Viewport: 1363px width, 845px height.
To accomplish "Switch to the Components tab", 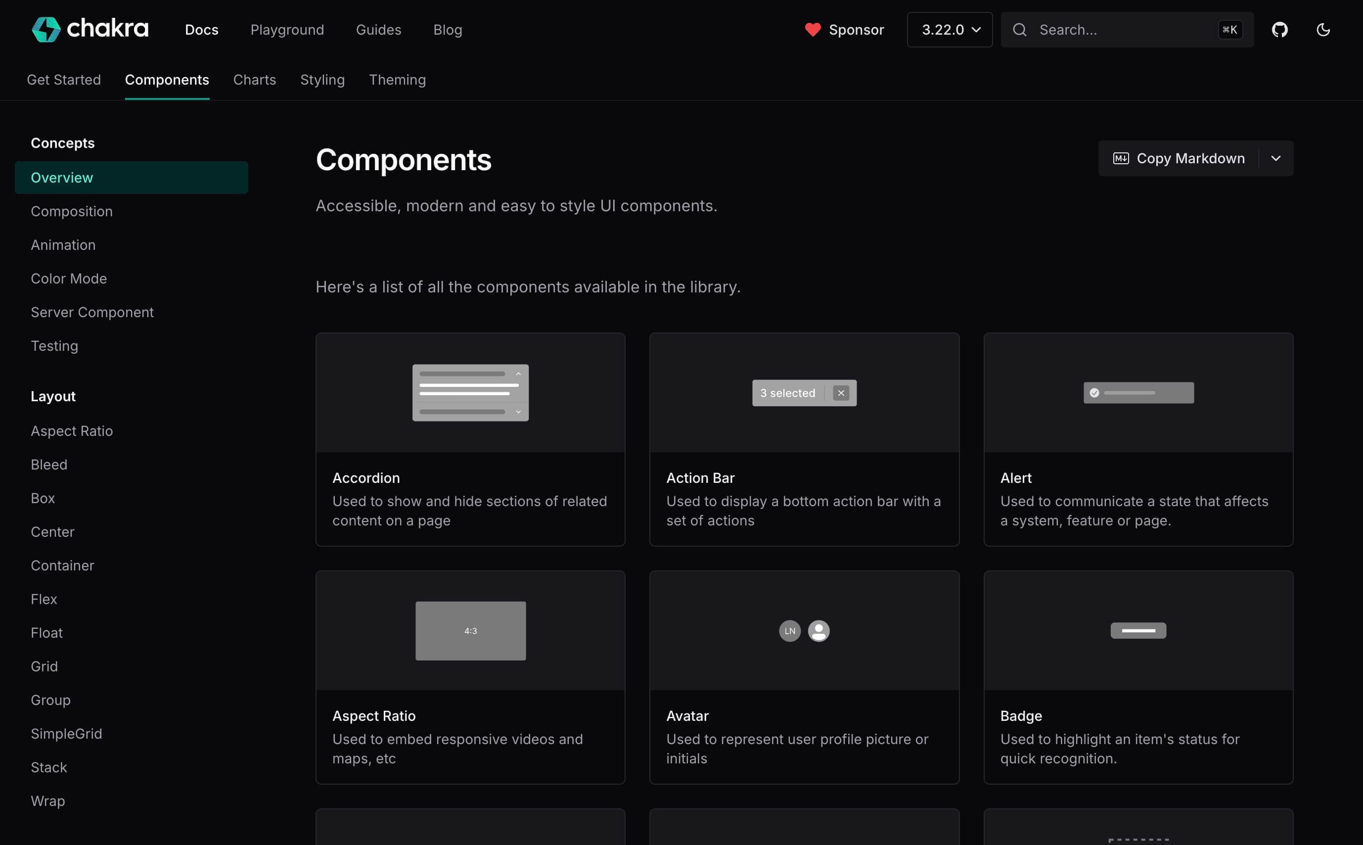I will (x=167, y=80).
